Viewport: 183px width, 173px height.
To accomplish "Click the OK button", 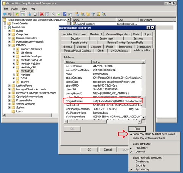I will pos(89,149).
